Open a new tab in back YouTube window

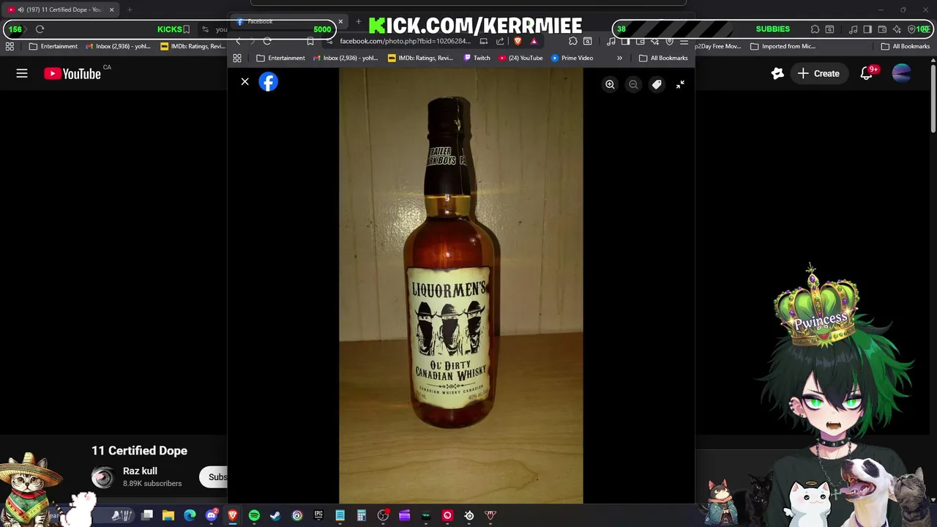tap(130, 10)
